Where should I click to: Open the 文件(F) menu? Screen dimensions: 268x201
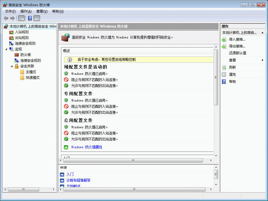(11, 11)
